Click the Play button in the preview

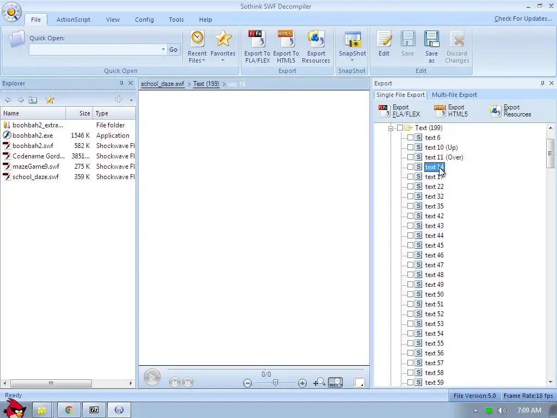pos(152,377)
